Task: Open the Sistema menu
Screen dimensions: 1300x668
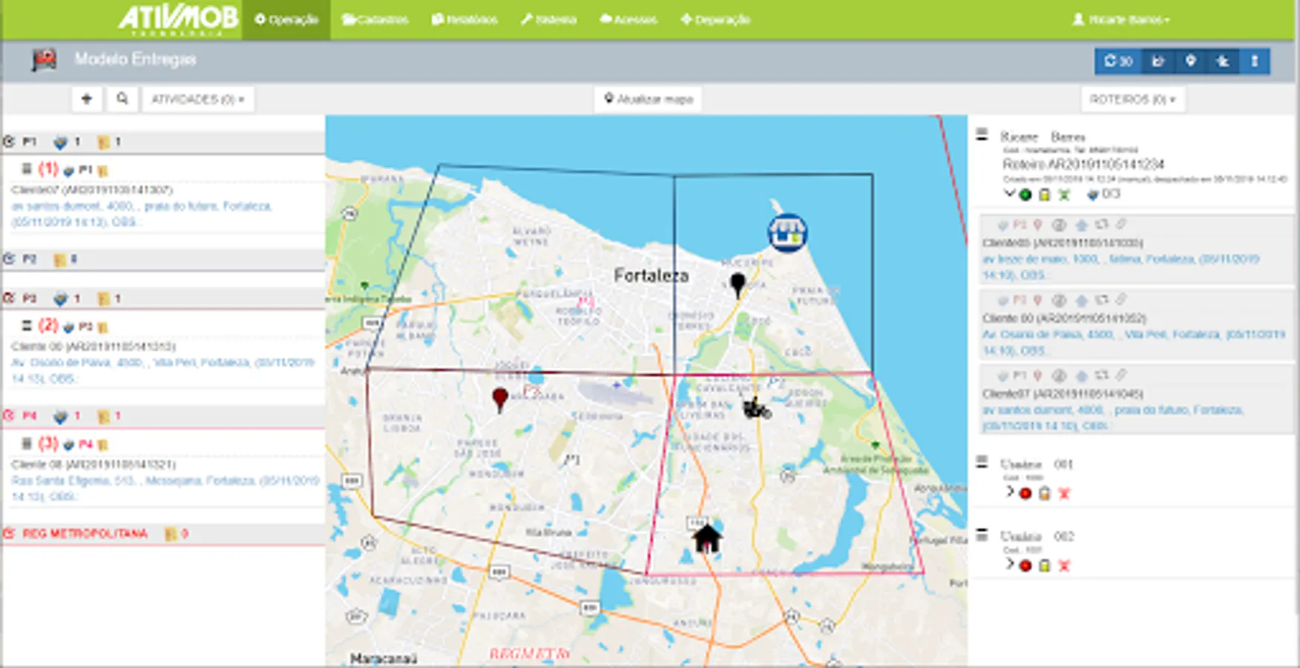Action: (x=548, y=19)
